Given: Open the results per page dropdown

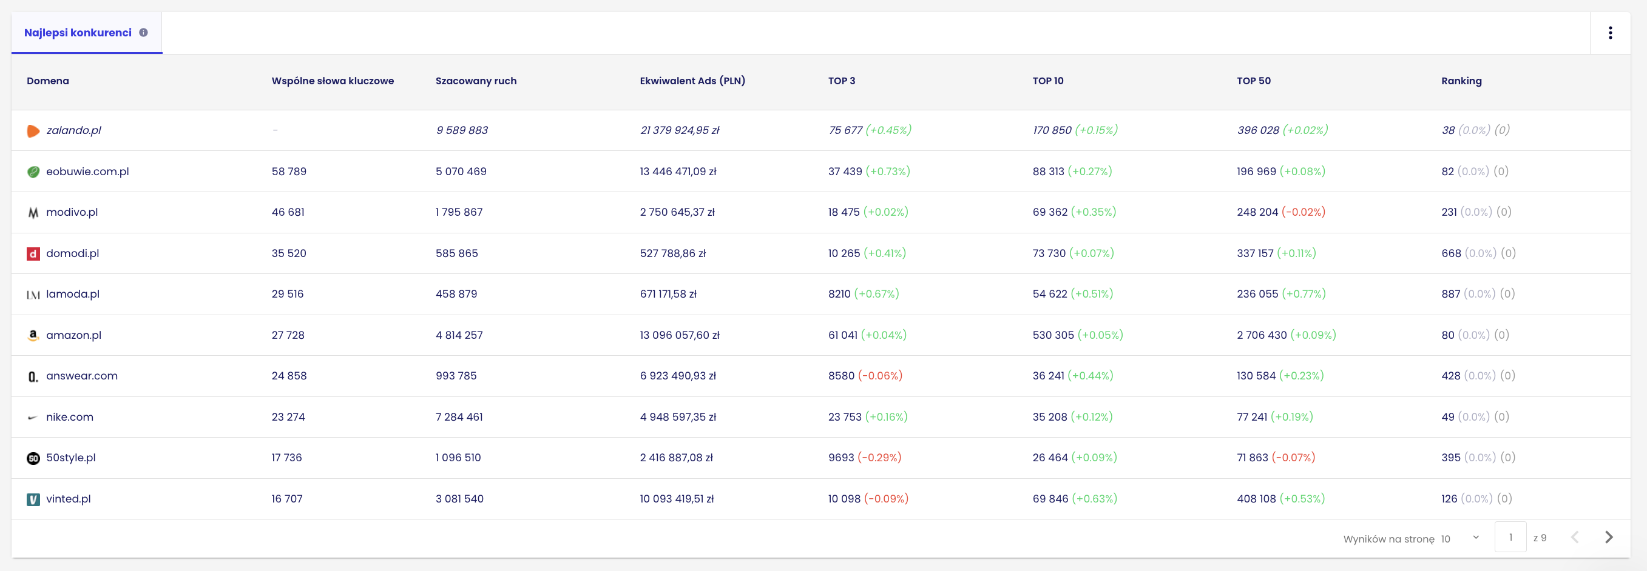Looking at the screenshot, I should 1459,538.
